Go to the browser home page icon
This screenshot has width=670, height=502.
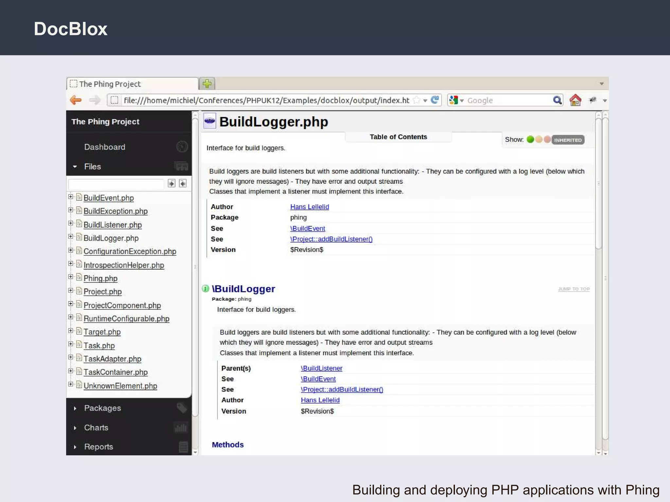(575, 100)
